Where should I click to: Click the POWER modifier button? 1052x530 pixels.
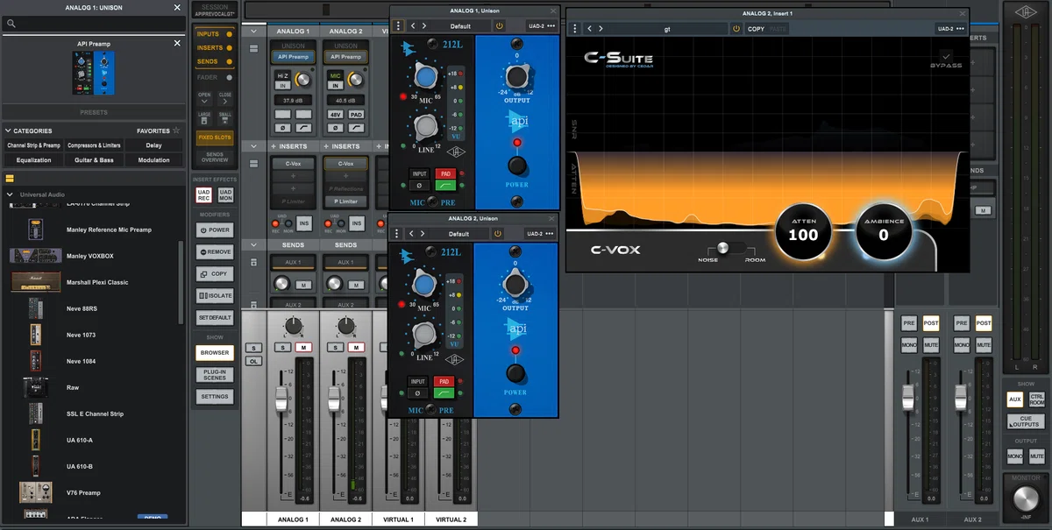[215, 230]
